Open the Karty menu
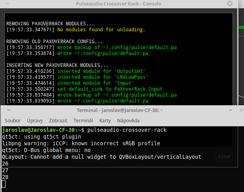The width and height of the screenshot is (244, 192). click(x=105, y=120)
